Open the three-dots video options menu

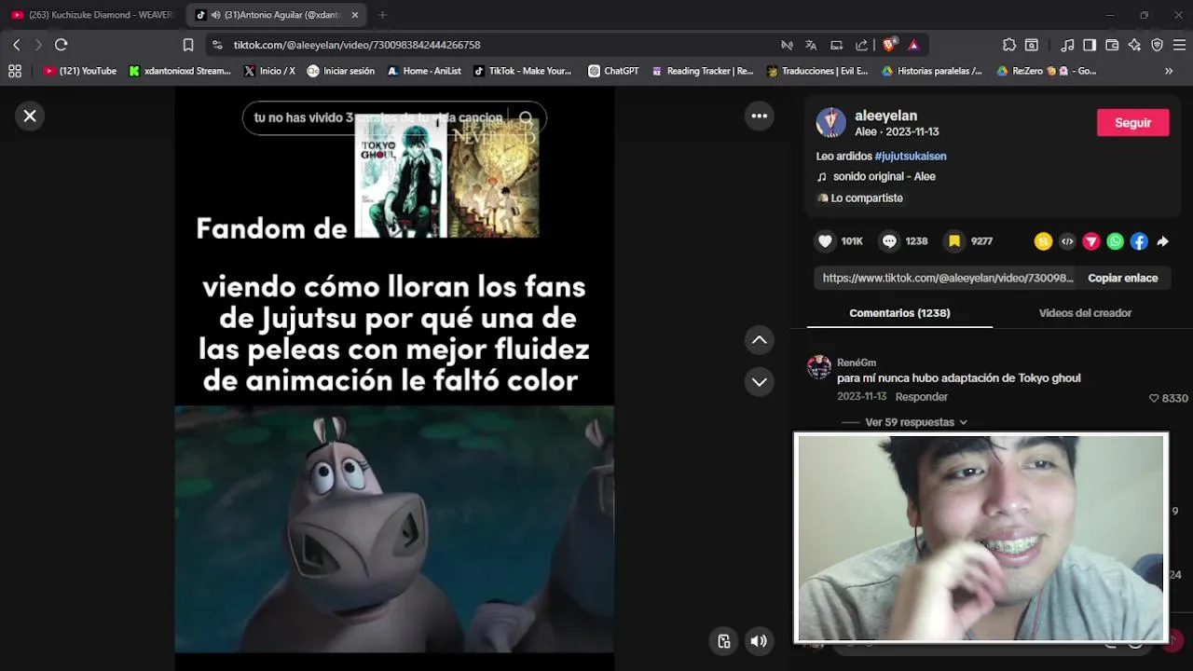pyautogui.click(x=759, y=116)
